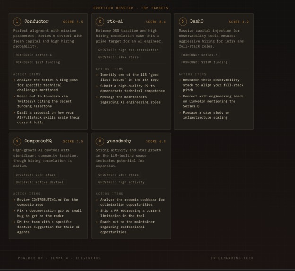Click the rank 2 badge on rtk-ai card
This screenshot has height=271, width=295.
(100, 21)
